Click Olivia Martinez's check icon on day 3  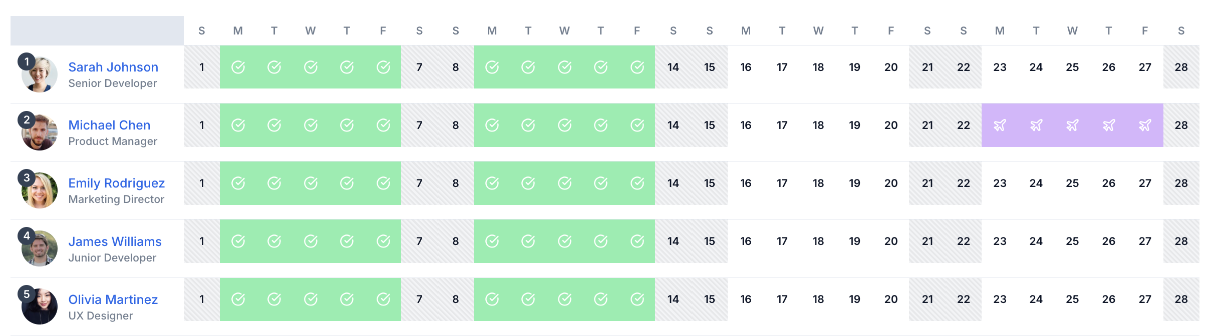click(274, 299)
